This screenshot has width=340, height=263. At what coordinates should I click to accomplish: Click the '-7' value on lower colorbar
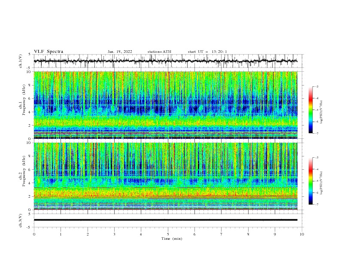tap(316, 205)
